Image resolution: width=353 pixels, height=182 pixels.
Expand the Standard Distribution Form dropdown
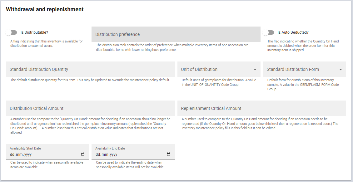click(300, 69)
